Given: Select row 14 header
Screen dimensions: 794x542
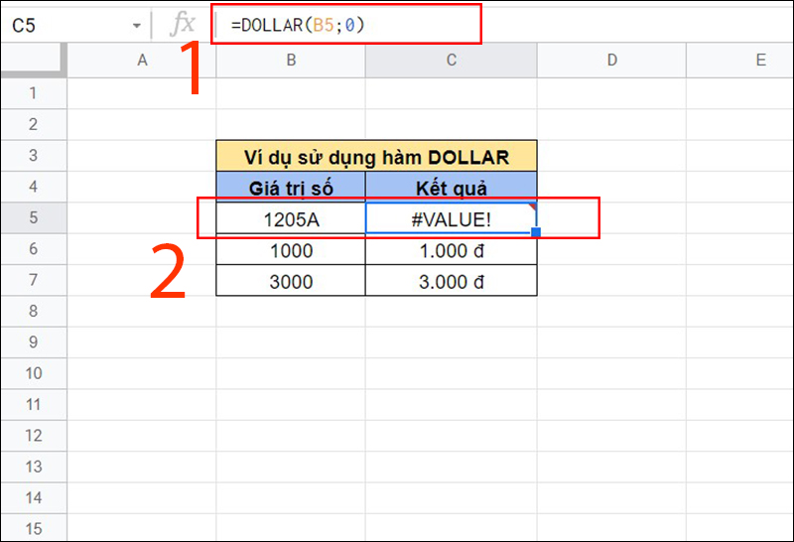Looking at the screenshot, I should (x=34, y=498).
